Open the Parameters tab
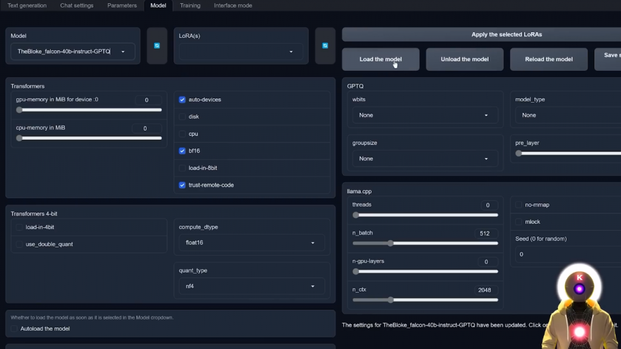The image size is (621, 349). point(122,5)
